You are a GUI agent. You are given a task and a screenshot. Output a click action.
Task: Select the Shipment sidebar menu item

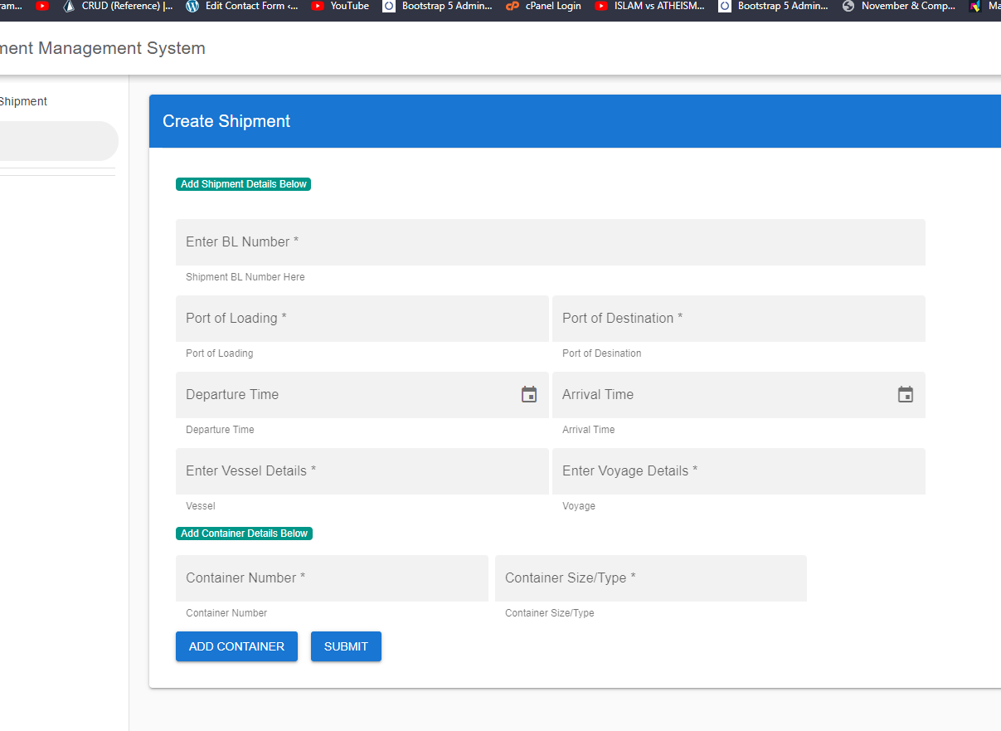(x=25, y=101)
